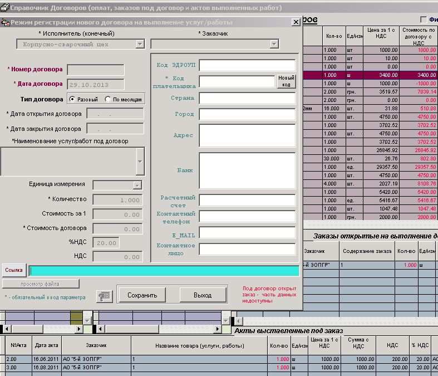
Task: Open the Исполнитель (конечный) dropdown
Action: [x=140, y=44]
